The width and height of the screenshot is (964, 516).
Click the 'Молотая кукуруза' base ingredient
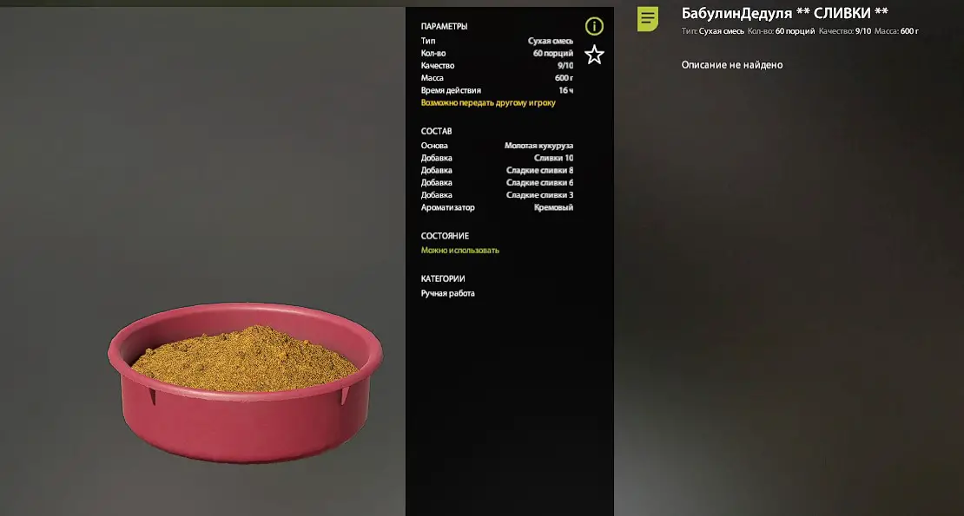[538, 146]
